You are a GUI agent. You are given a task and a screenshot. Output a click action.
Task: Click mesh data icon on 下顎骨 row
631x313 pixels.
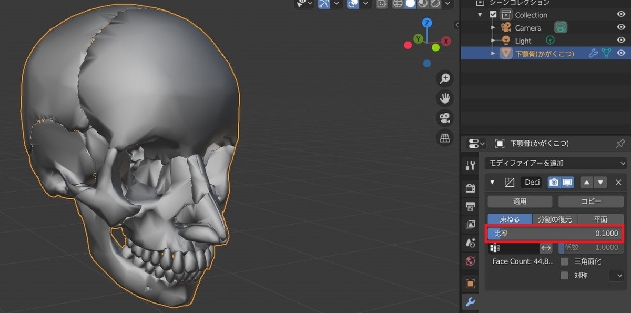click(606, 53)
